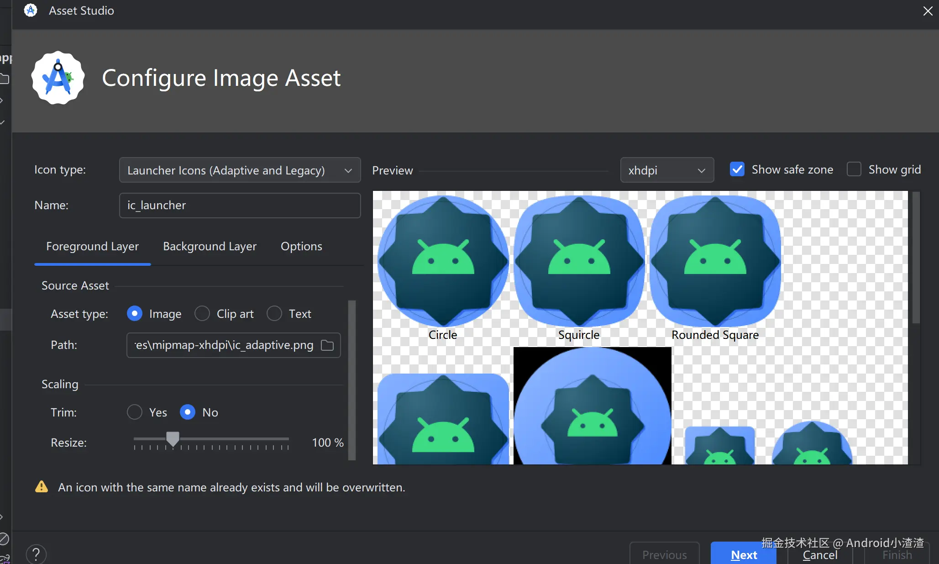The image size is (939, 564).
Task: Click the Squircle icon preview
Action: [x=579, y=261]
